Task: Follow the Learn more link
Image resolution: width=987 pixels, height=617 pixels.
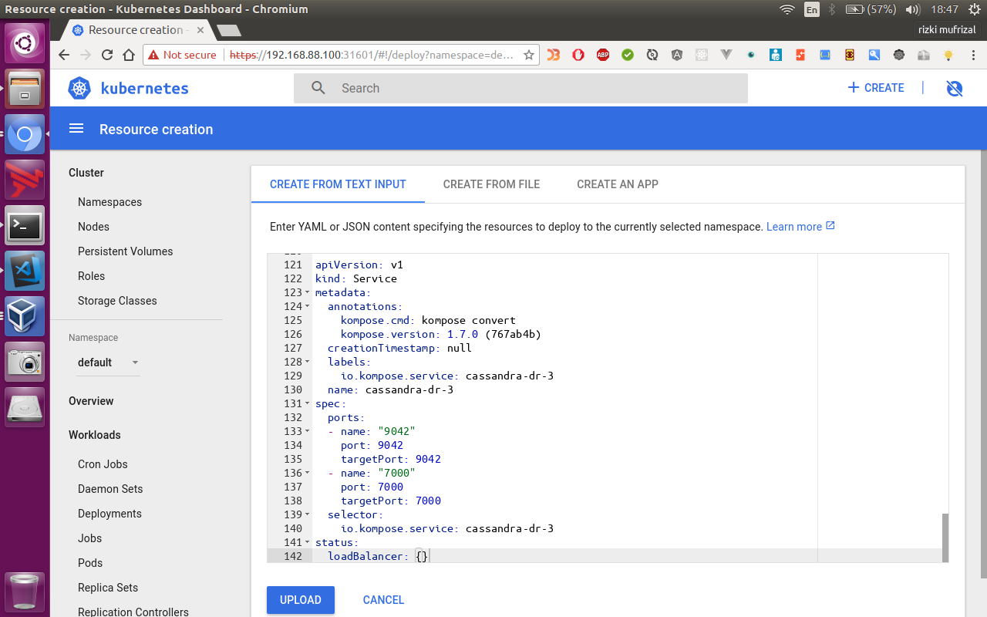Action: pos(800,227)
